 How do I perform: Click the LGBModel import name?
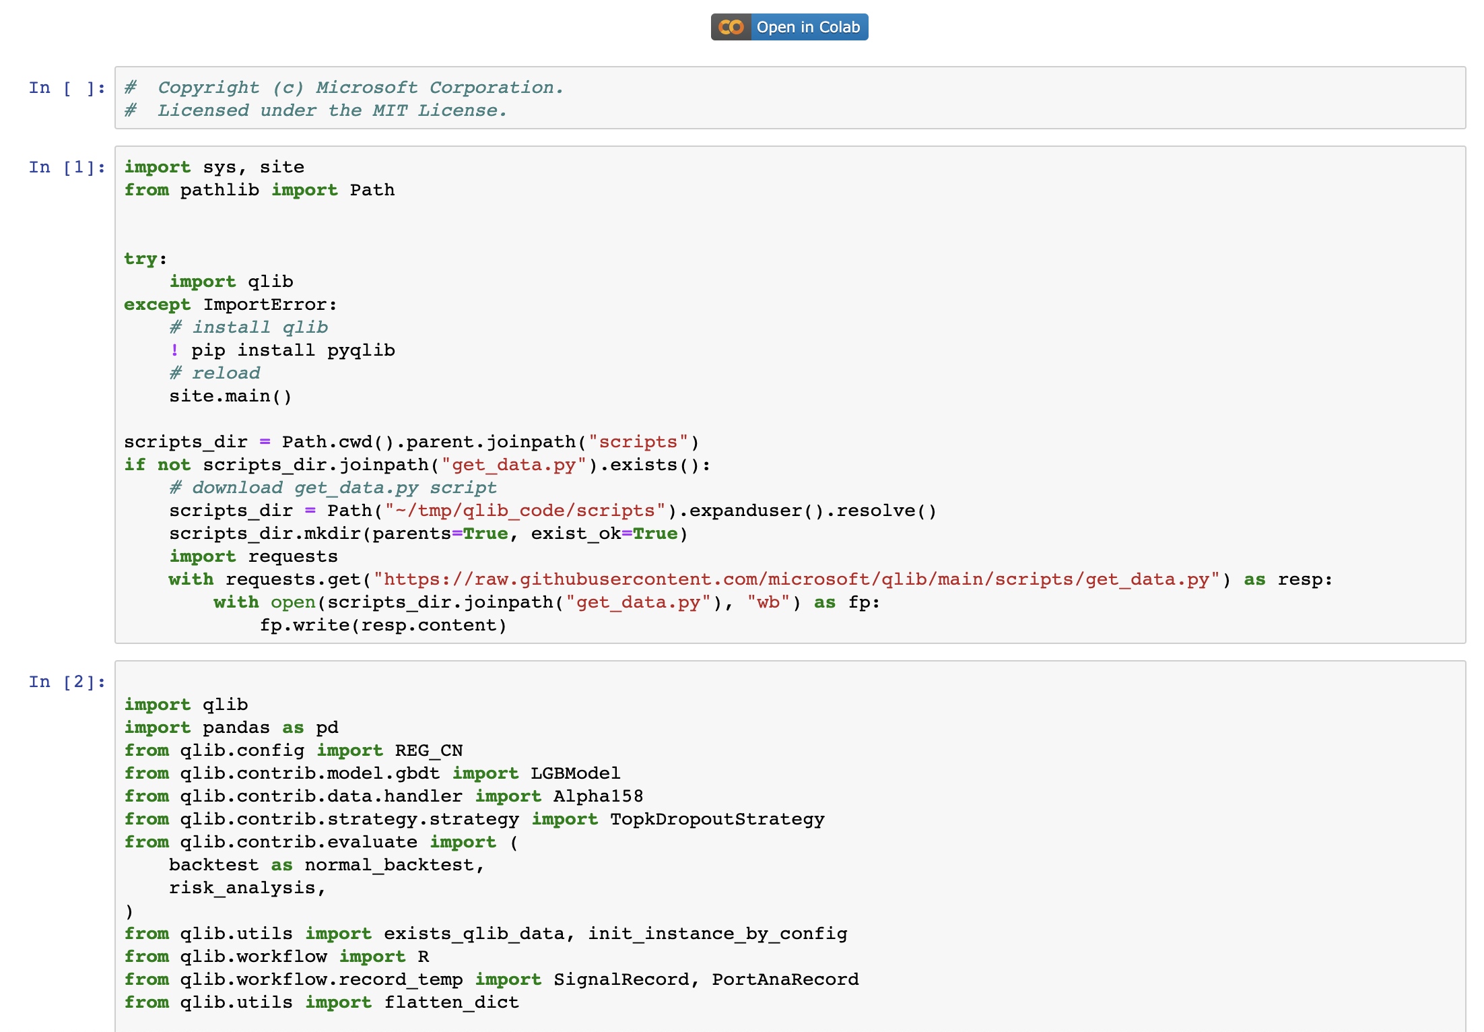[575, 773]
